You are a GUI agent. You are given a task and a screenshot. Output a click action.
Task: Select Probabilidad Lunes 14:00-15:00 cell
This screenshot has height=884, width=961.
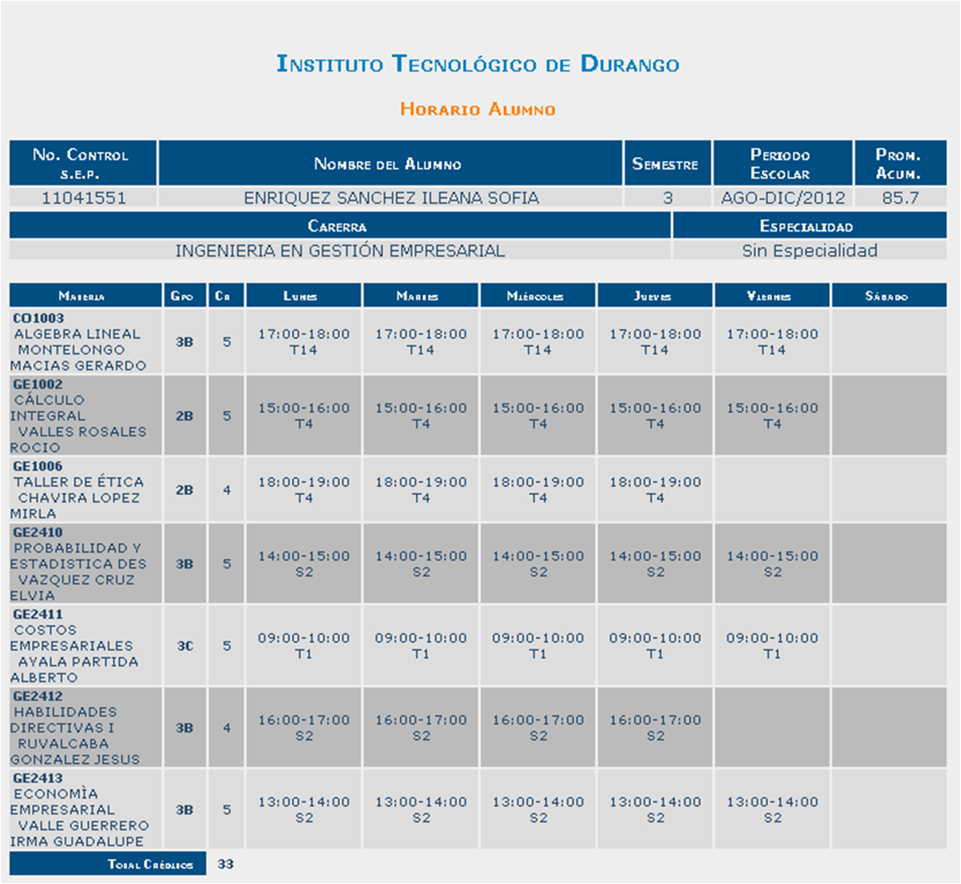303,564
